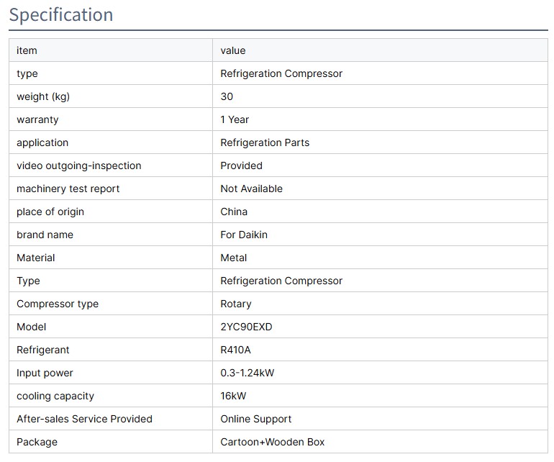Click the 'R410A' refrigerant value
The image size is (554, 462).
[235, 350]
